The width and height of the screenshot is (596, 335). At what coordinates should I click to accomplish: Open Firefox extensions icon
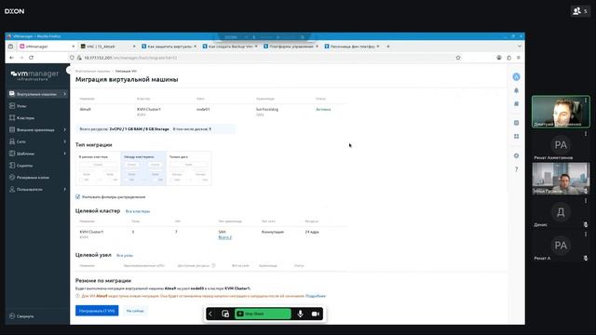(509, 58)
